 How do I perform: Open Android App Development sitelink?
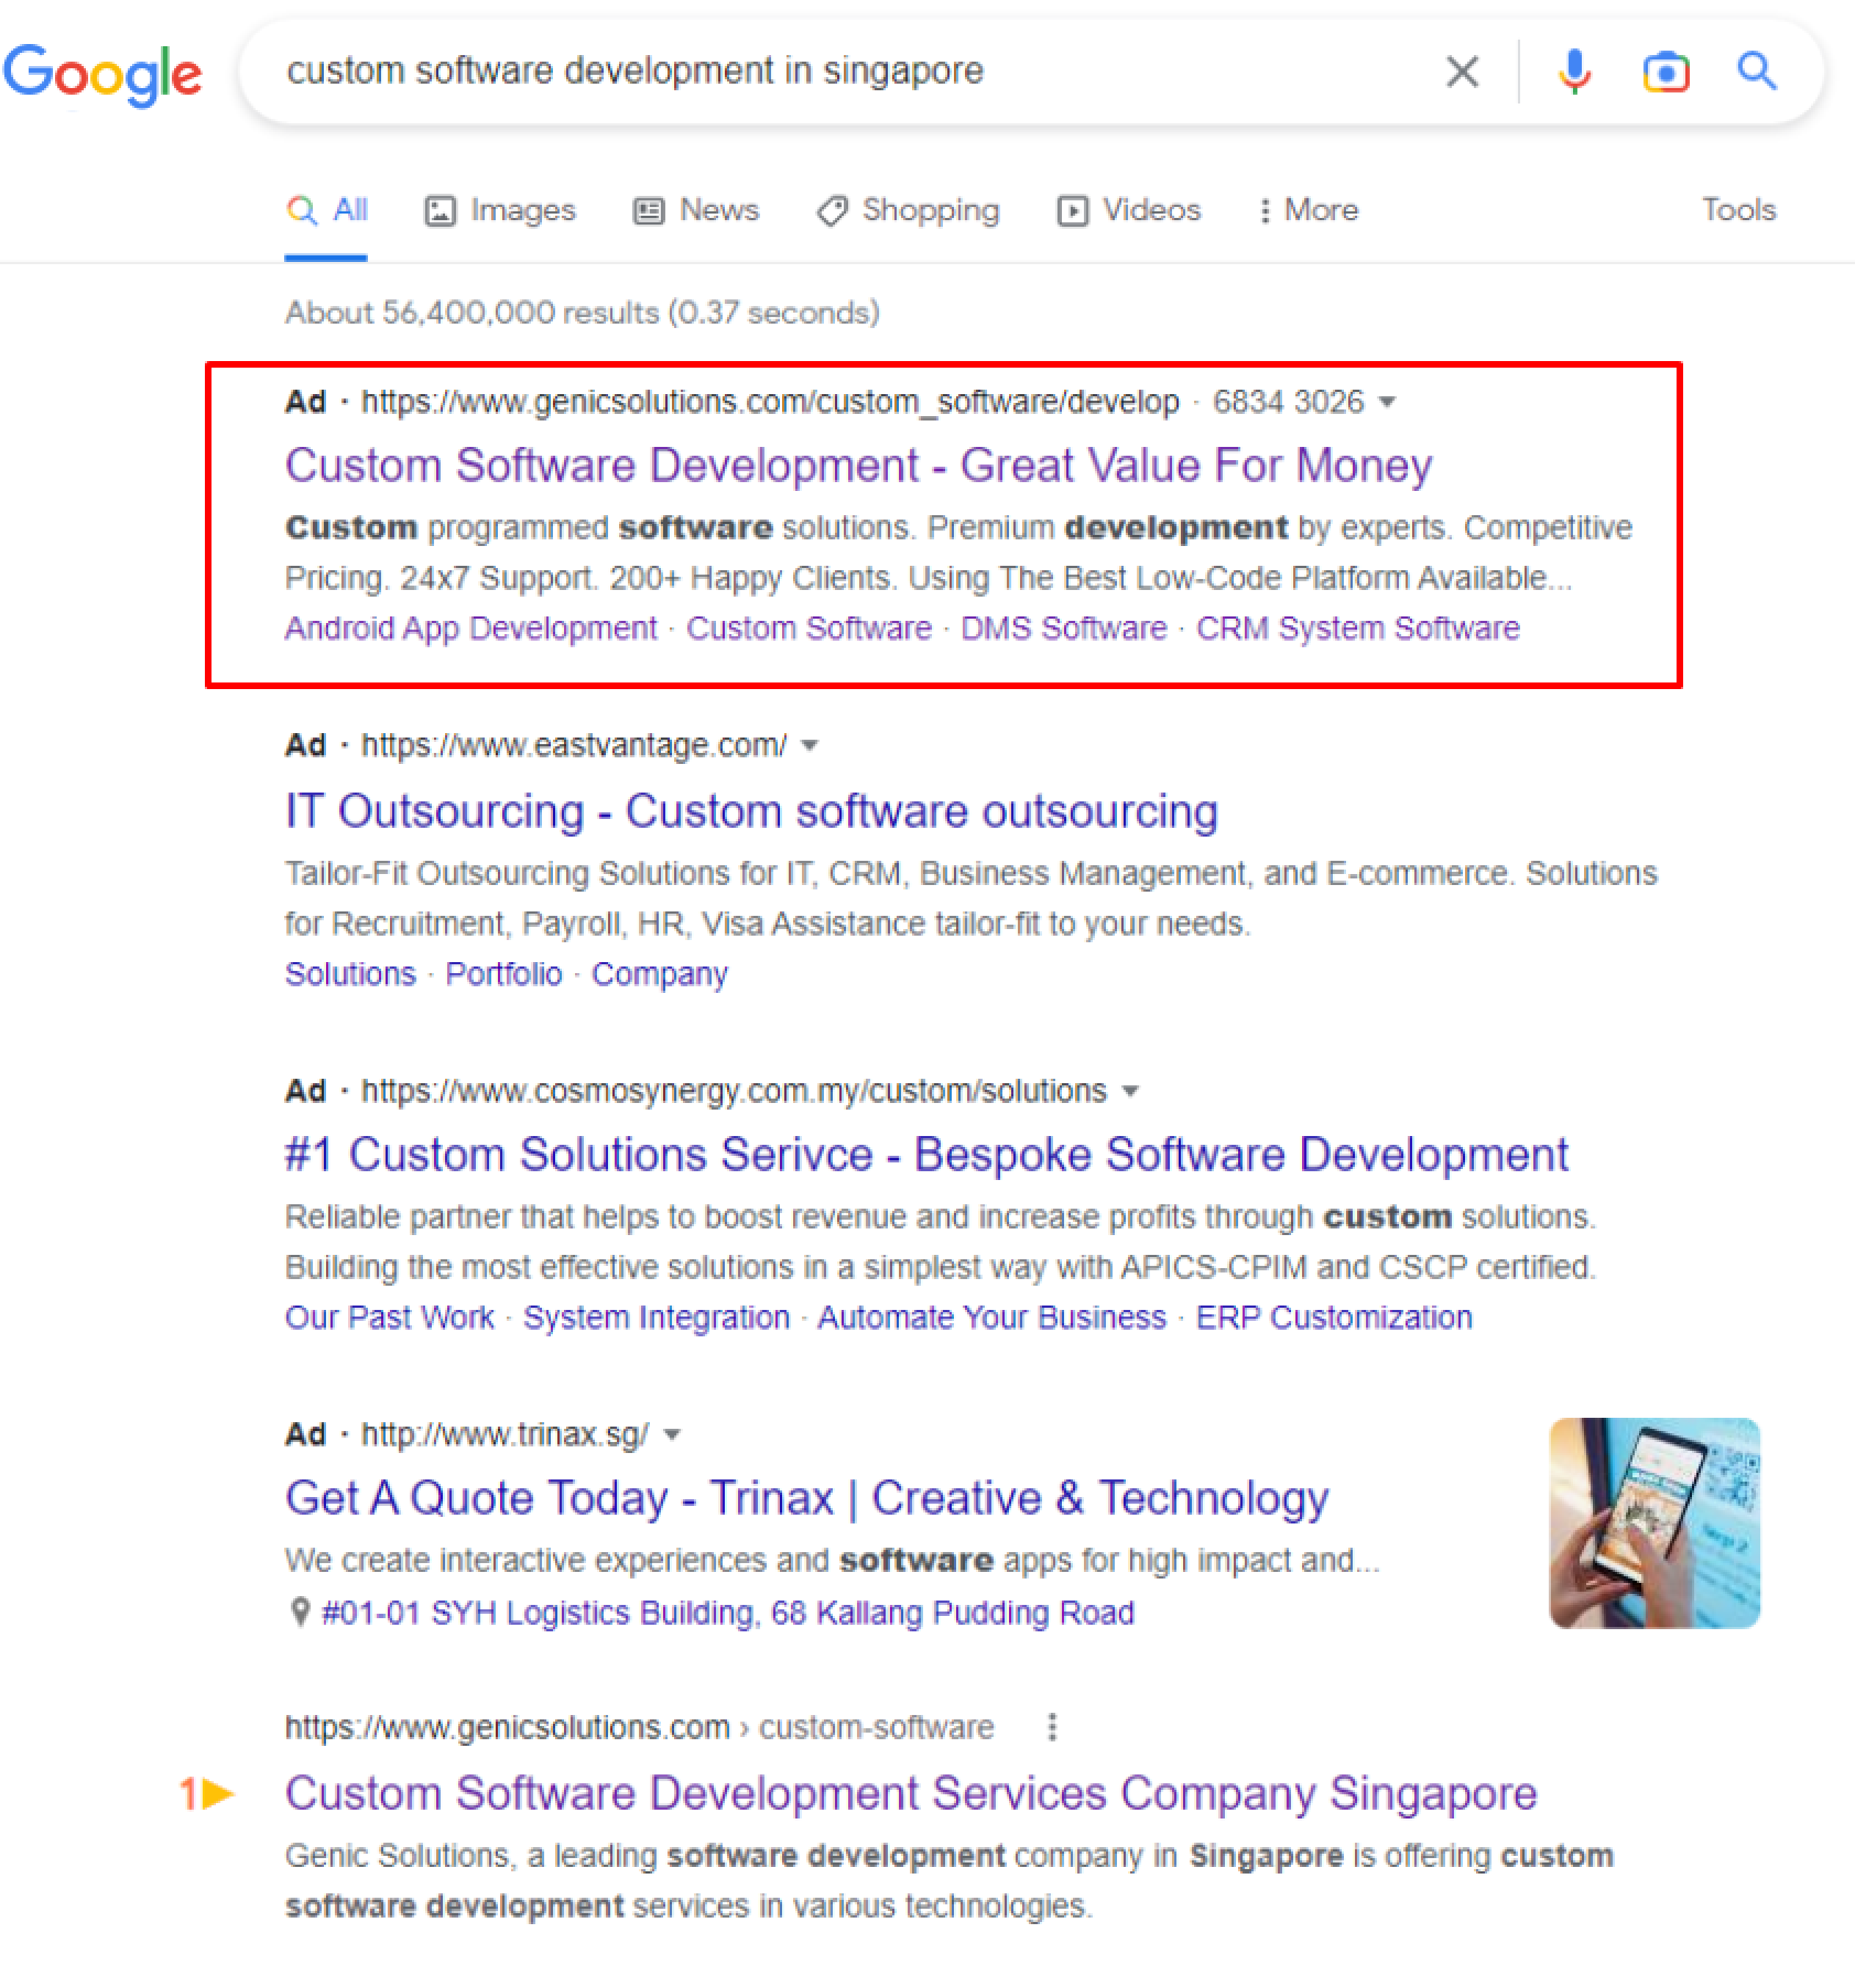click(471, 628)
